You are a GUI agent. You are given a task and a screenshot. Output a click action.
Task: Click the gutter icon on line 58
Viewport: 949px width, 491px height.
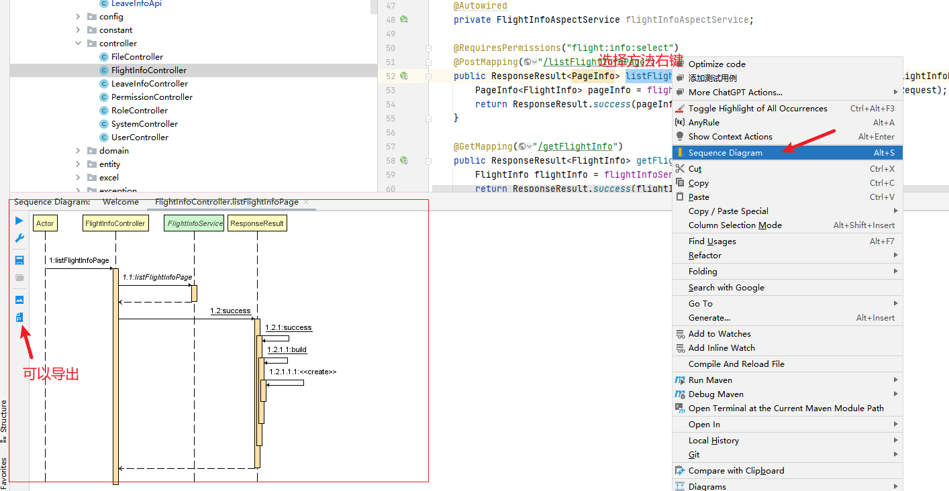(404, 161)
